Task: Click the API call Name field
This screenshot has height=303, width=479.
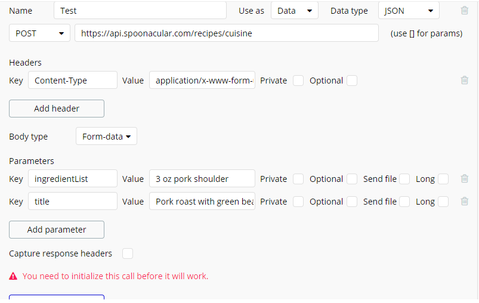Action: coord(140,11)
